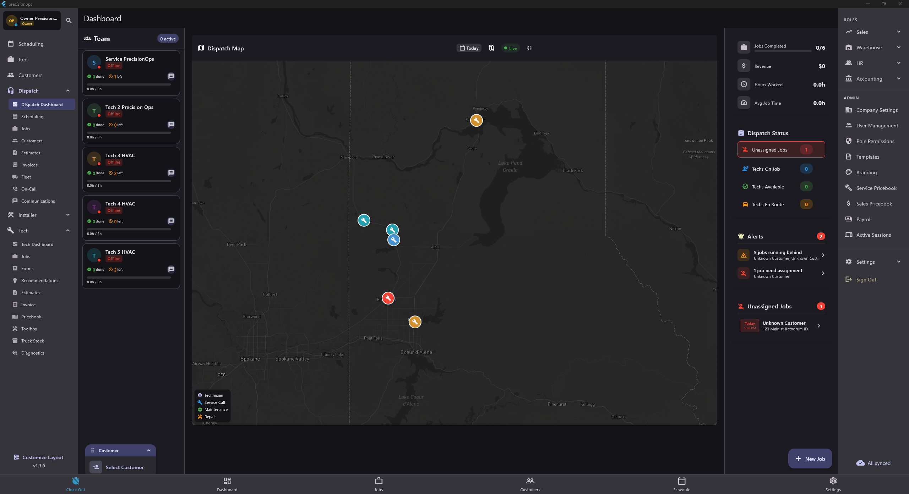Screen dimensions: 909x494
Task: Expand the Installer sidebar section
Action: pyautogui.click(x=68, y=215)
